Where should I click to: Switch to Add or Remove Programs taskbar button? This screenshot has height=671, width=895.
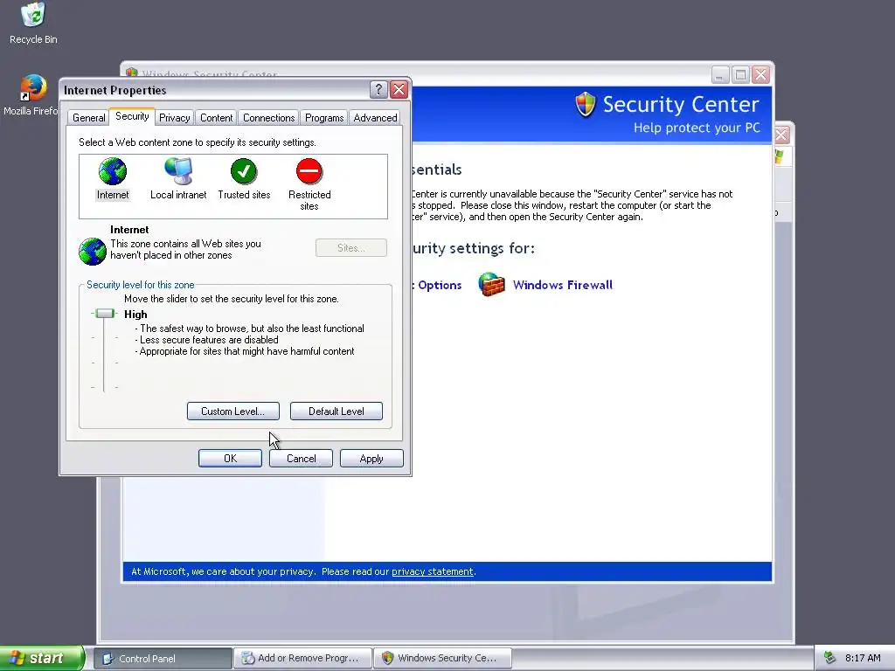point(302,658)
